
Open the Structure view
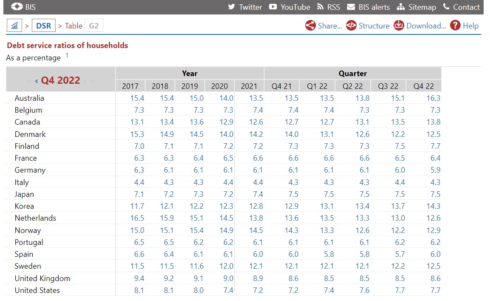point(368,26)
